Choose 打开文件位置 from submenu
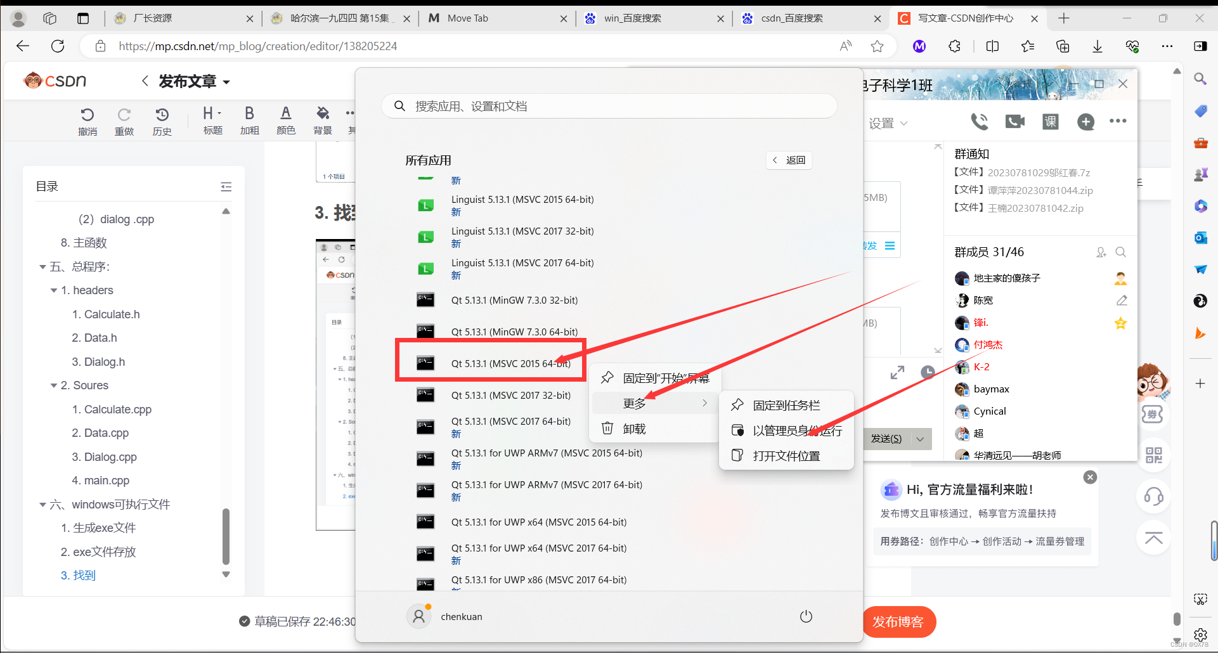This screenshot has width=1218, height=653. point(786,456)
